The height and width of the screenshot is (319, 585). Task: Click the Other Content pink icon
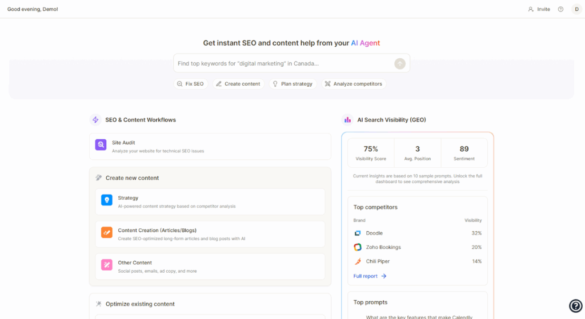coord(107,265)
